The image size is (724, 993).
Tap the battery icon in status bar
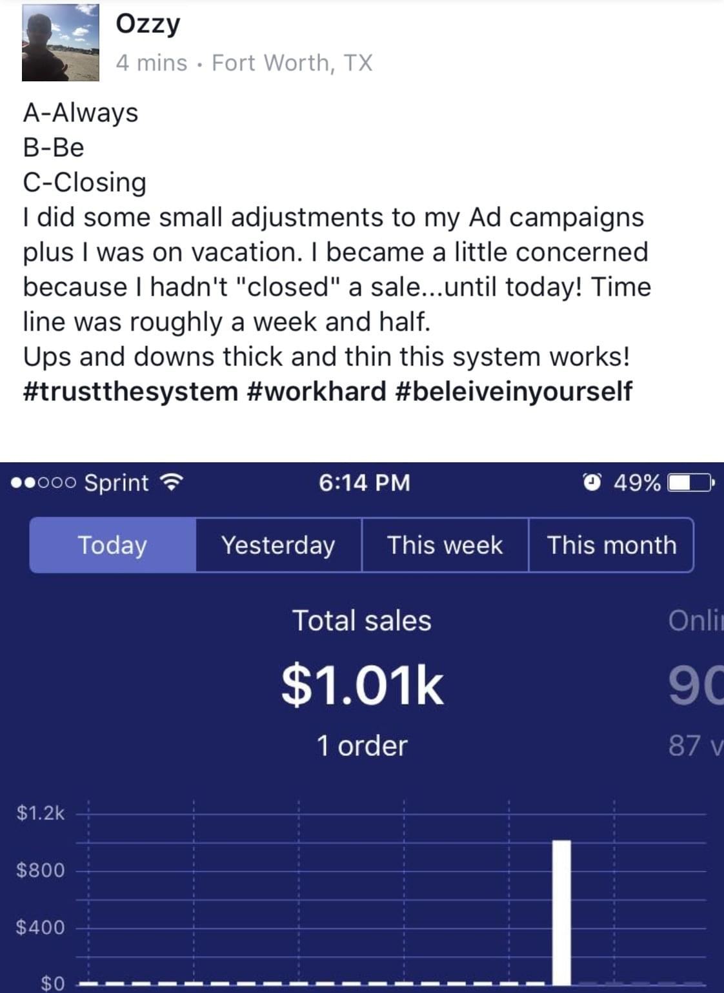point(689,482)
